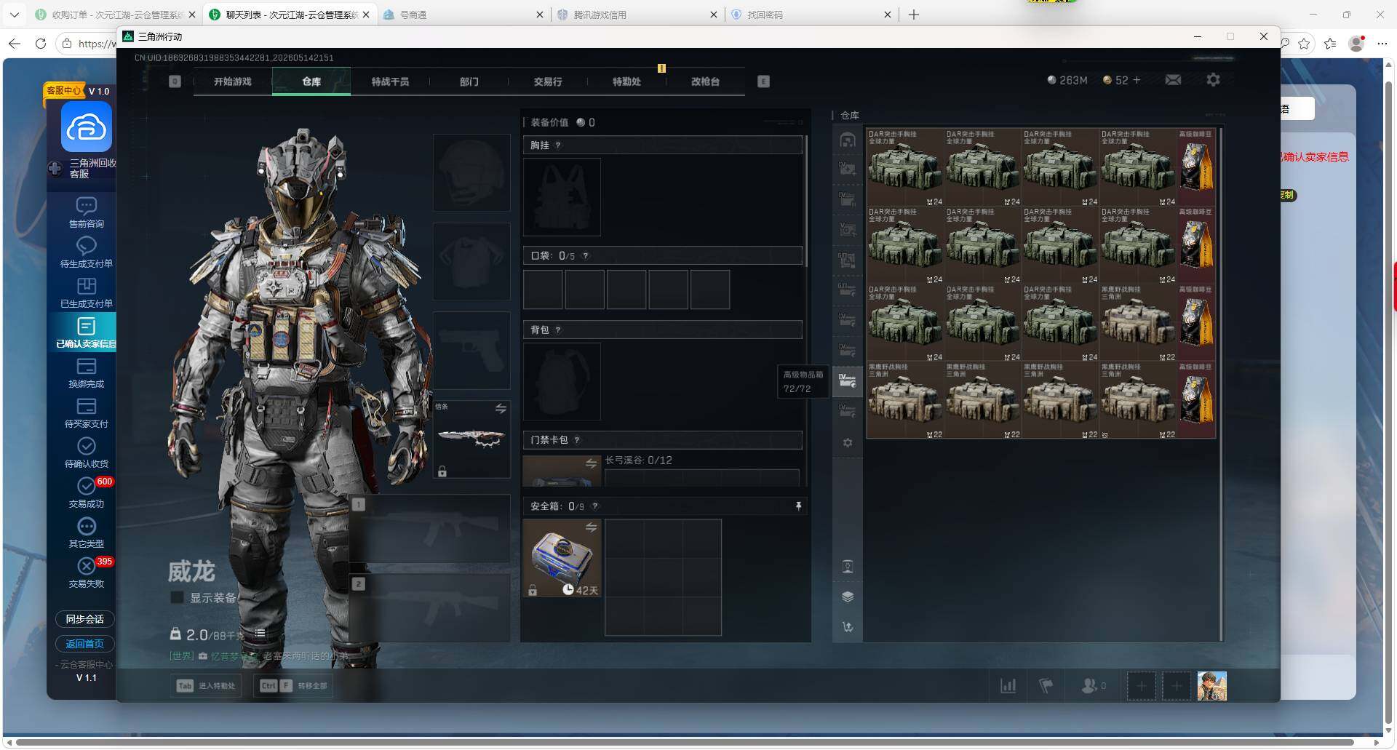Click the Ctrl F 转移全部 button
The image size is (1397, 750).
(294, 686)
